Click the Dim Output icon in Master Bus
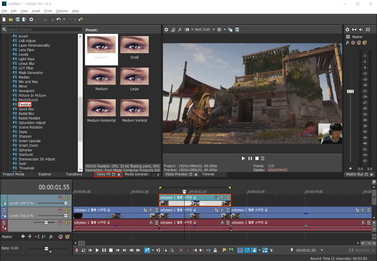 (361, 30)
